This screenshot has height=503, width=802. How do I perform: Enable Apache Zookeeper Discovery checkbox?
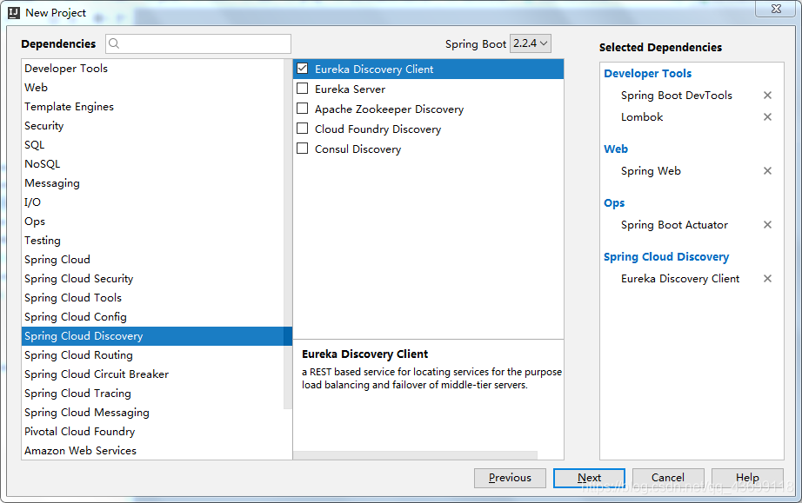pos(303,109)
